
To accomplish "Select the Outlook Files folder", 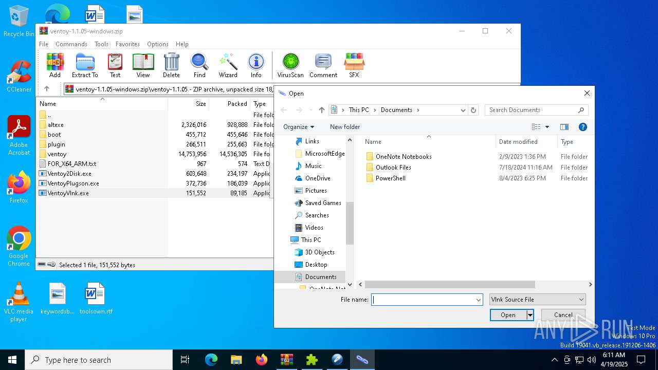I will (393, 168).
